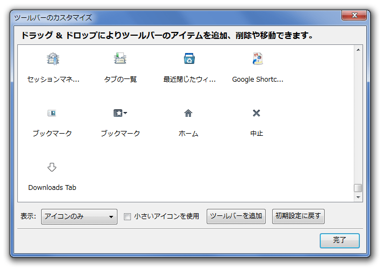Select the bookmark star menu icon

(x=120, y=113)
